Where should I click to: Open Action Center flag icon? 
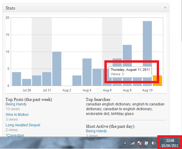point(139,143)
